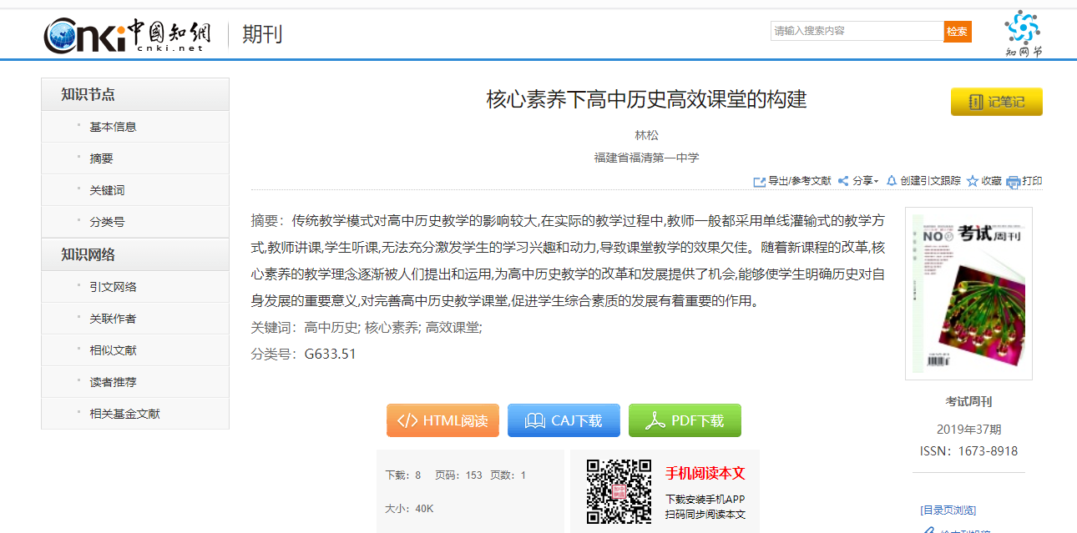The width and height of the screenshot is (1077, 533).
Task: Open the 知网节 icon at top right
Action: pos(1023,33)
